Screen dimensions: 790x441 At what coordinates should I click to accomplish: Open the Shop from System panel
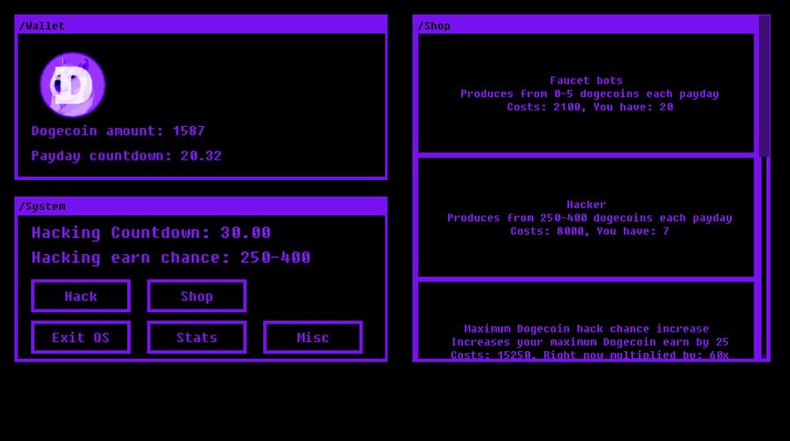coord(196,296)
